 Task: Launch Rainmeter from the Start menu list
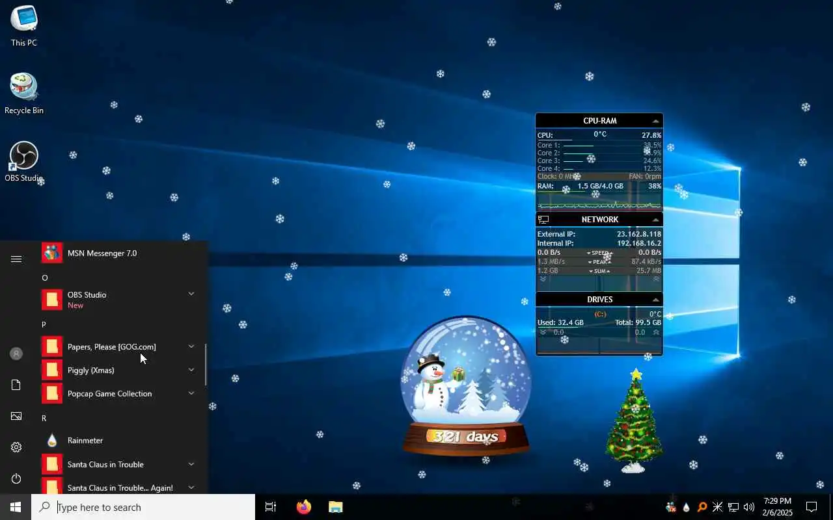118,441
